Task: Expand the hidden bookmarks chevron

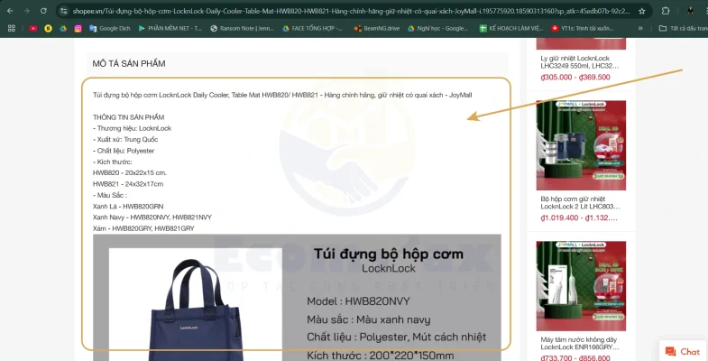Action: pyautogui.click(x=640, y=28)
